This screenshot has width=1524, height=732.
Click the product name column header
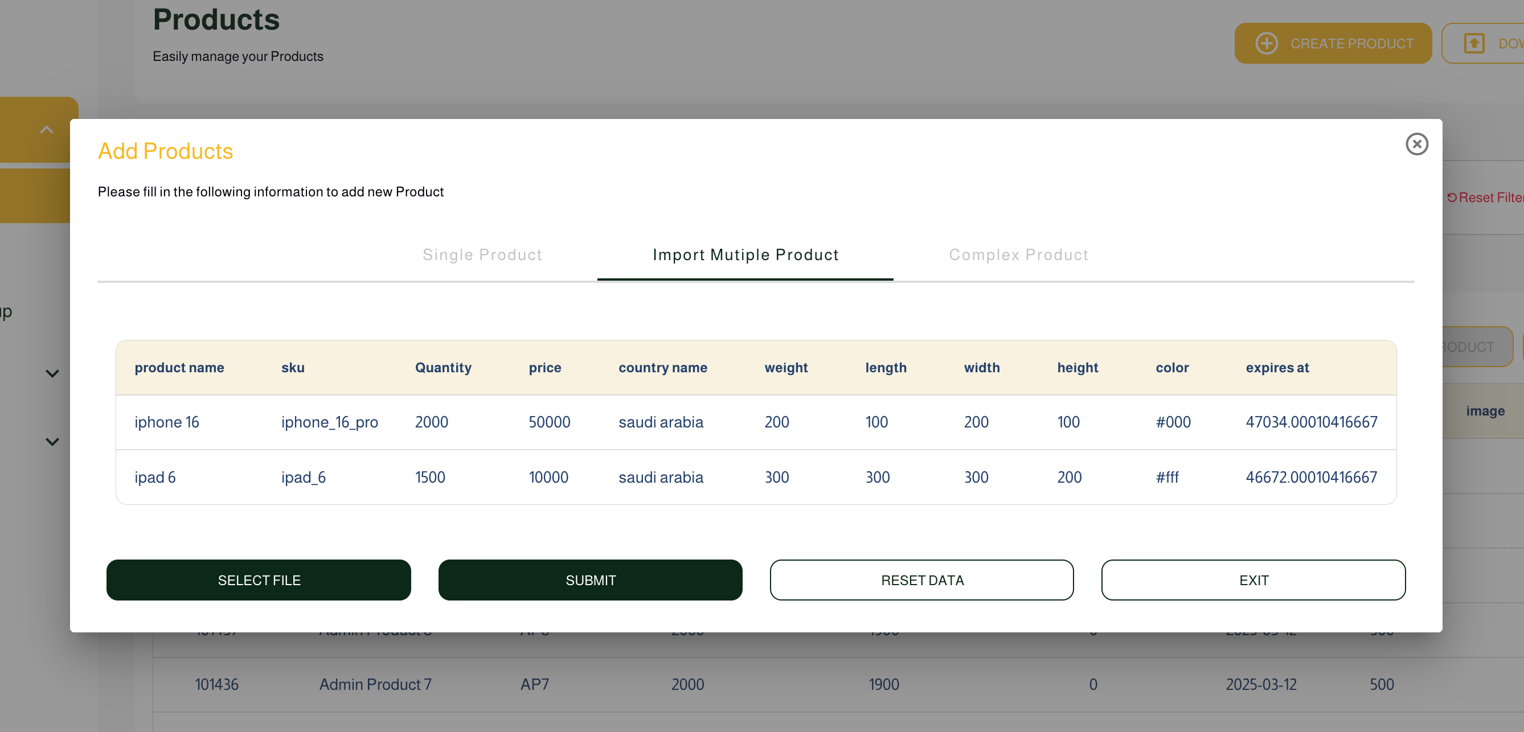[179, 368]
